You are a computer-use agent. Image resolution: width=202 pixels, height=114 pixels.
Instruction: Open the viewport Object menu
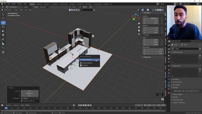pos(31,10)
